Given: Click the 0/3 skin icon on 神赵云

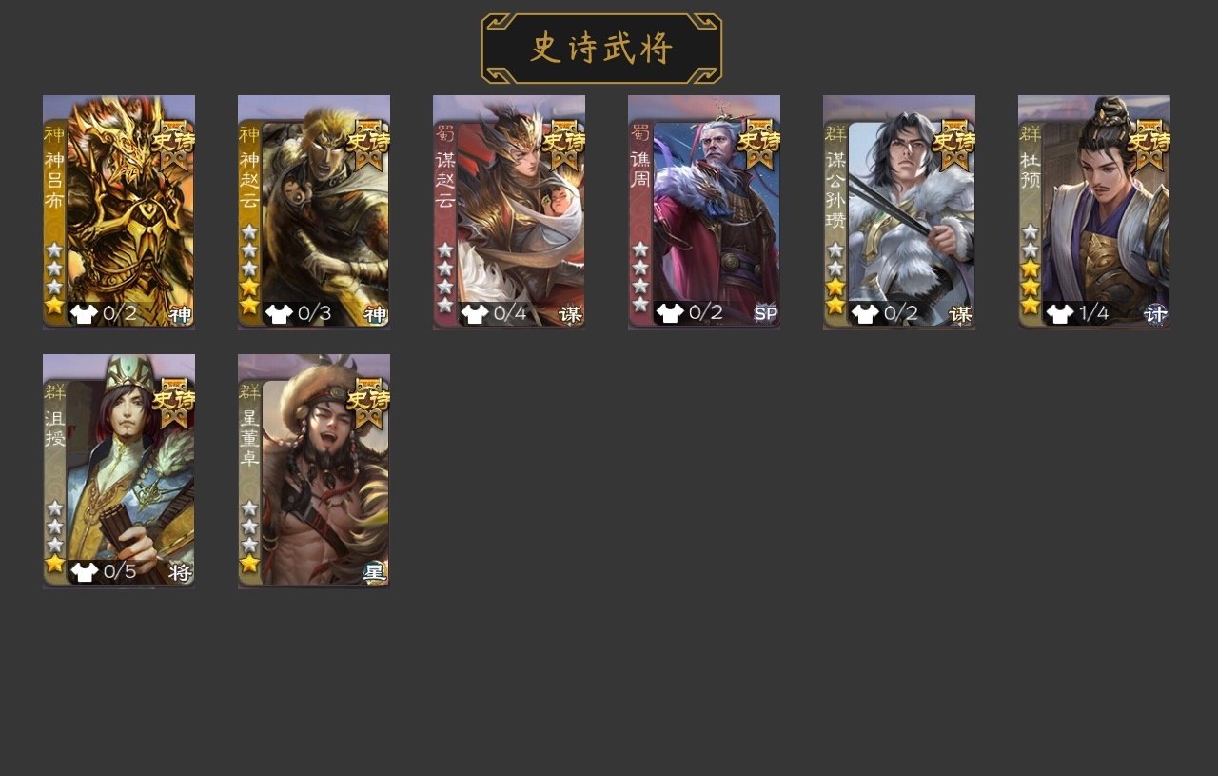Looking at the screenshot, I should click(x=279, y=313).
